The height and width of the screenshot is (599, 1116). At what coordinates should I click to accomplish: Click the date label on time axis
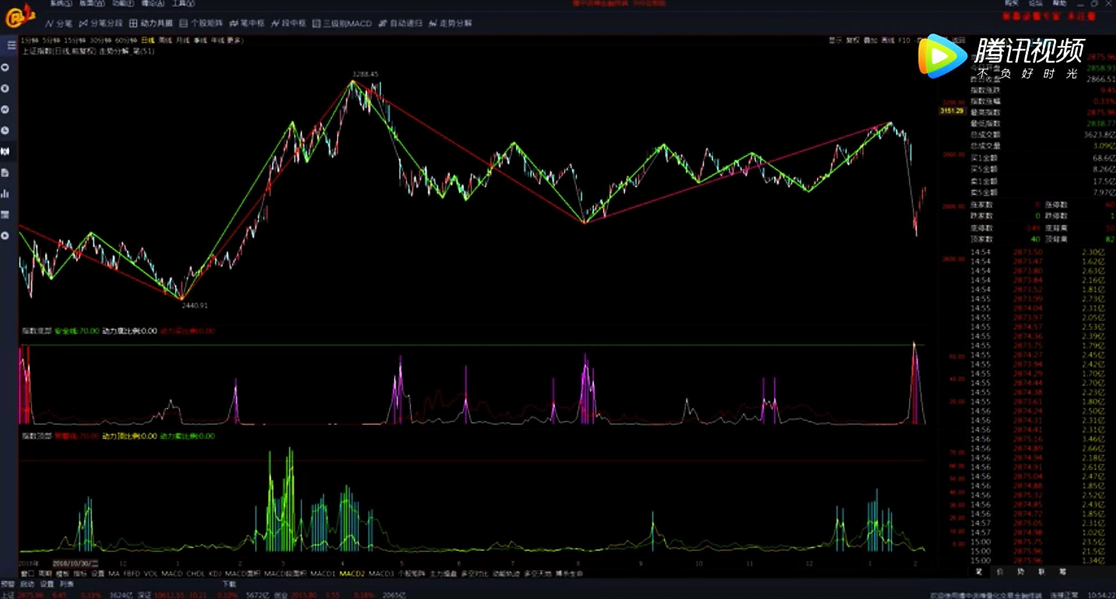75,563
